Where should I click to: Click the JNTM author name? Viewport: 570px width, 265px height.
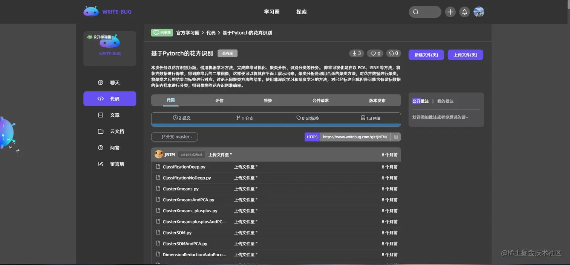point(170,155)
